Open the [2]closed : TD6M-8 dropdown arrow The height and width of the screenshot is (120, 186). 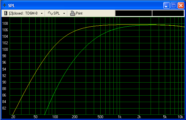tap(42, 14)
